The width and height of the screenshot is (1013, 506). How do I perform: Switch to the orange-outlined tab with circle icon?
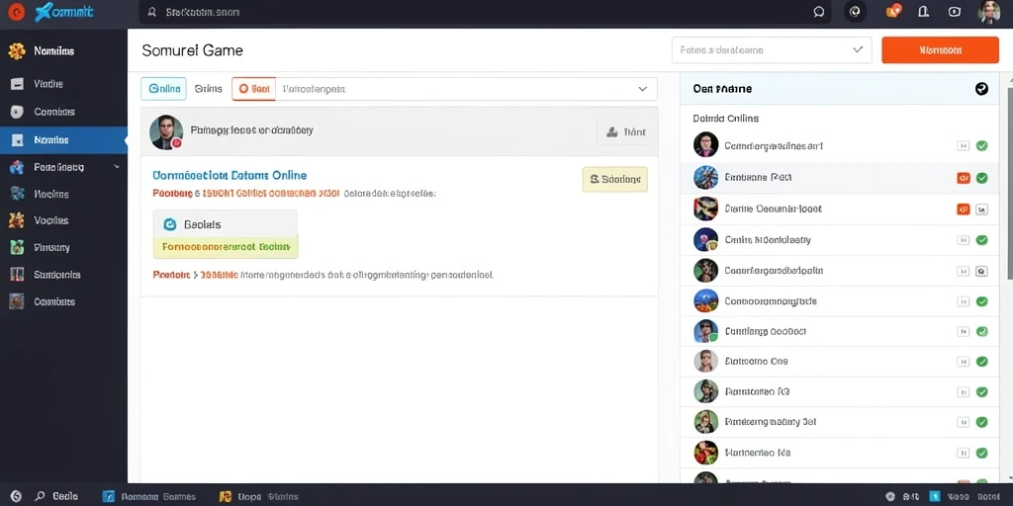tap(254, 89)
